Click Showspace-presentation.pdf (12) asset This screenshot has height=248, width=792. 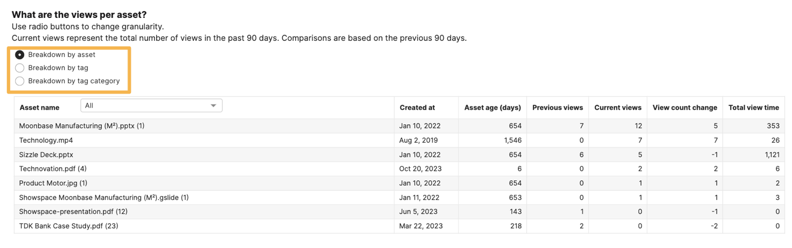click(74, 212)
